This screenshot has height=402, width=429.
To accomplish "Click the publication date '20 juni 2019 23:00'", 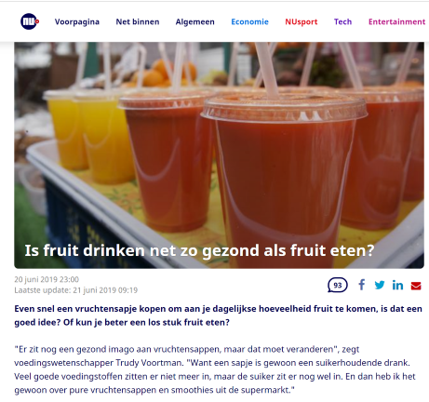I will (x=47, y=279).
